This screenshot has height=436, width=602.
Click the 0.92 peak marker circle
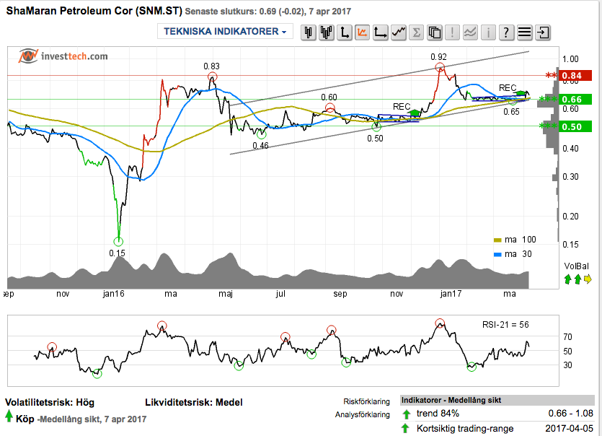[x=440, y=68]
